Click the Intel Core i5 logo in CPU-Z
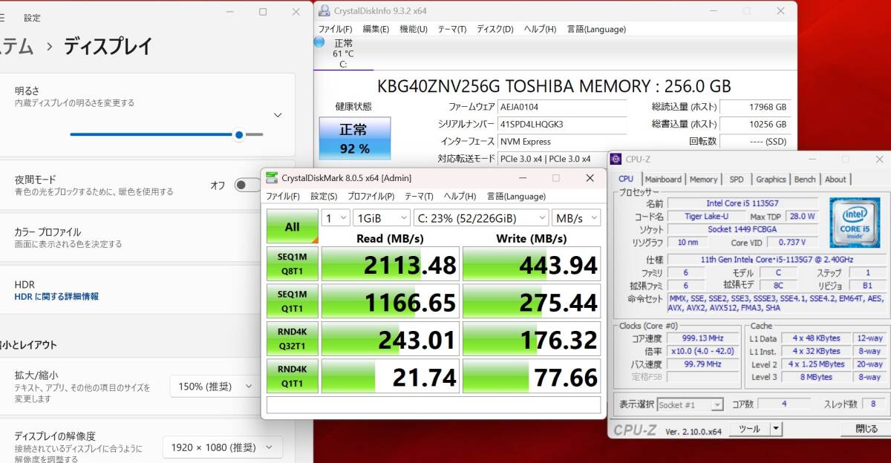Screen dimensions: 891x463 pos(854,222)
